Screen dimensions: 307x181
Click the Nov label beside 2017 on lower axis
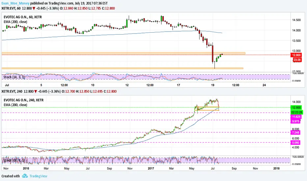(x=130, y=168)
